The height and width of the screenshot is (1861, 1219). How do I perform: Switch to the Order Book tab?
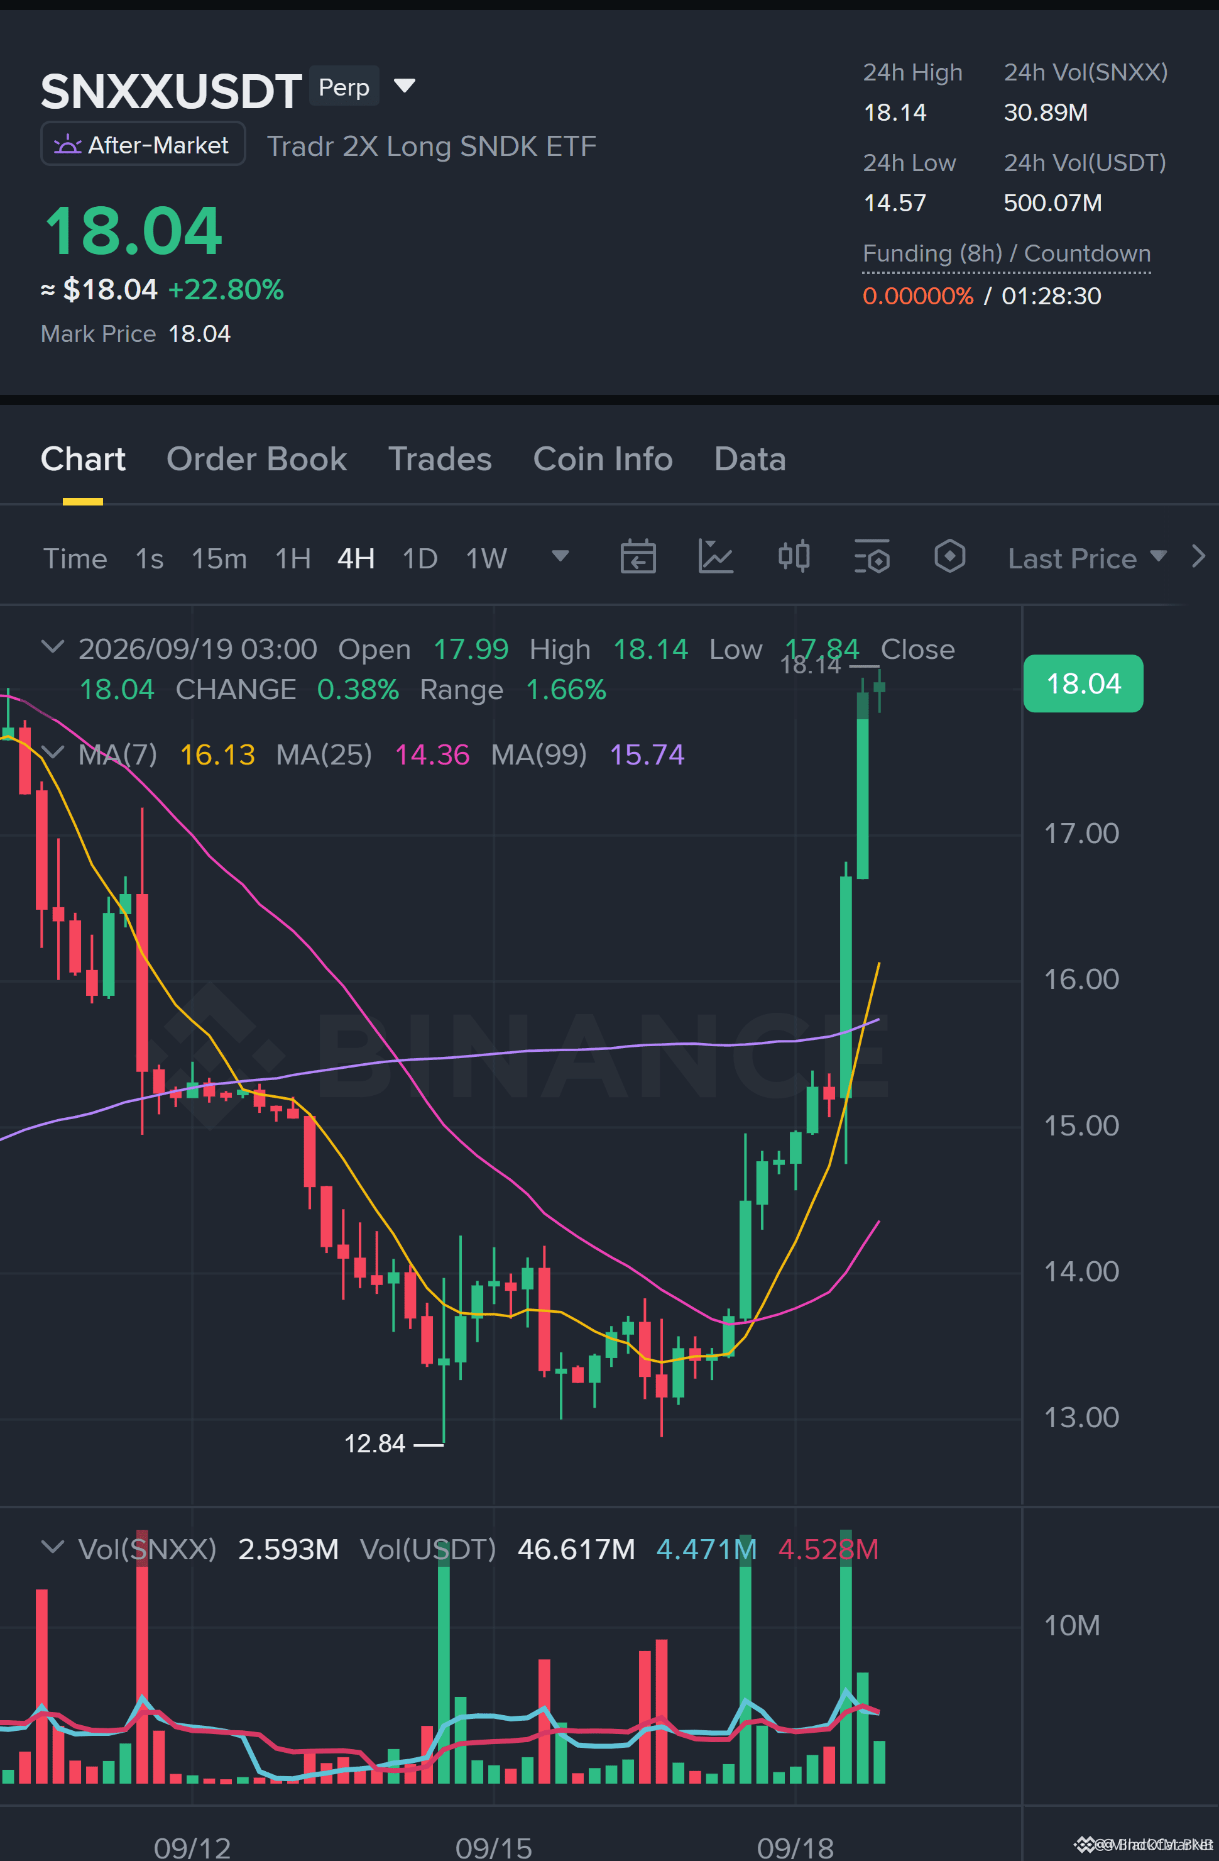click(x=256, y=459)
